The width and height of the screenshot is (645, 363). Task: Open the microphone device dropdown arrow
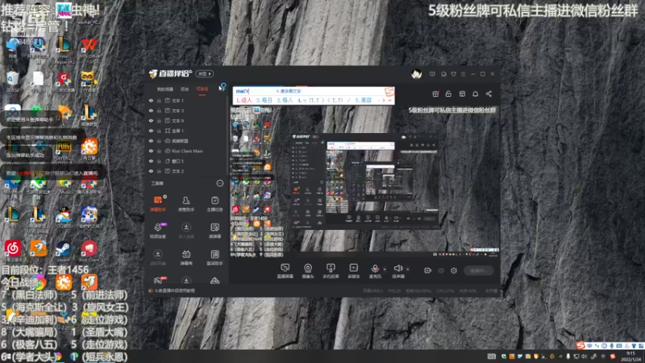(385, 269)
